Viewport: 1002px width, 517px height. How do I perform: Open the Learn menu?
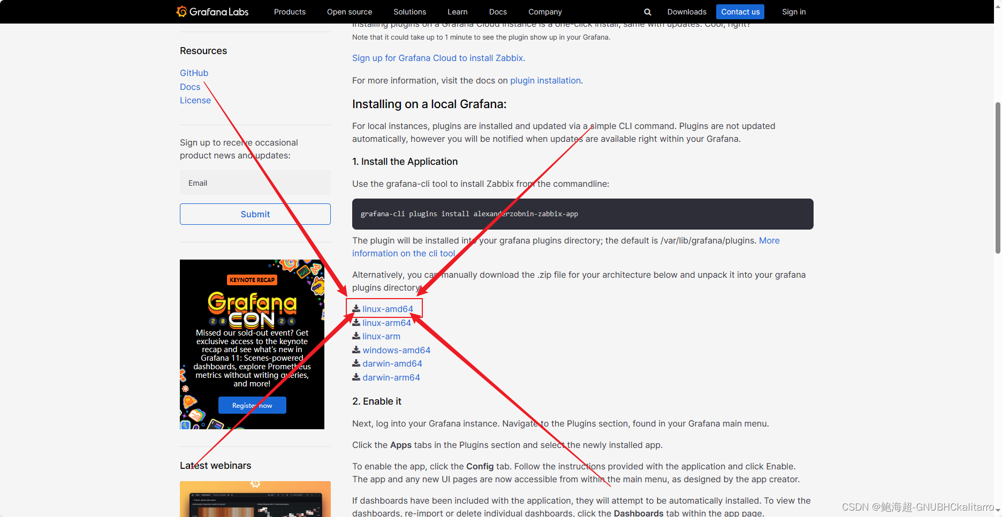click(x=458, y=12)
